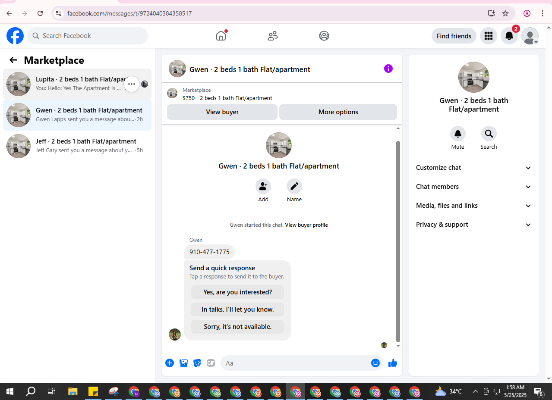This screenshot has height=400, width=552.
Task: Choose a sticker using sticker icon
Action: click(197, 363)
